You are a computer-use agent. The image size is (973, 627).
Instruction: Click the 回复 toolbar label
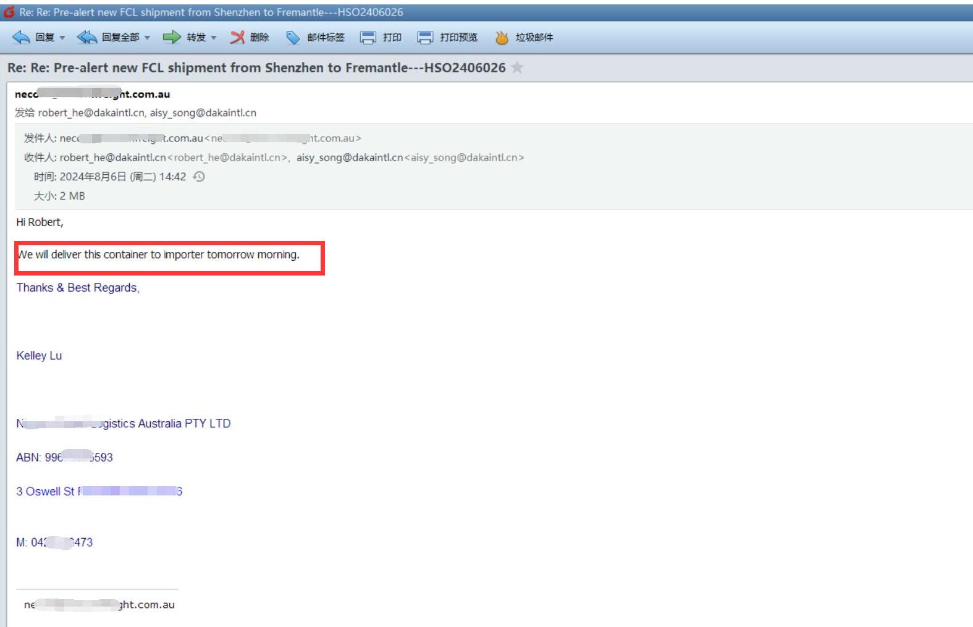tap(45, 38)
